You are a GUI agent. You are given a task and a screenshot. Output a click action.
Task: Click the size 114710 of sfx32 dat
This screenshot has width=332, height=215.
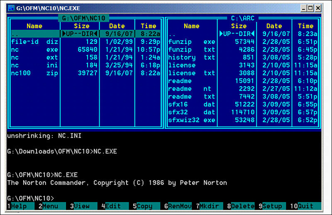pyautogui.click(x=243, y=112)
